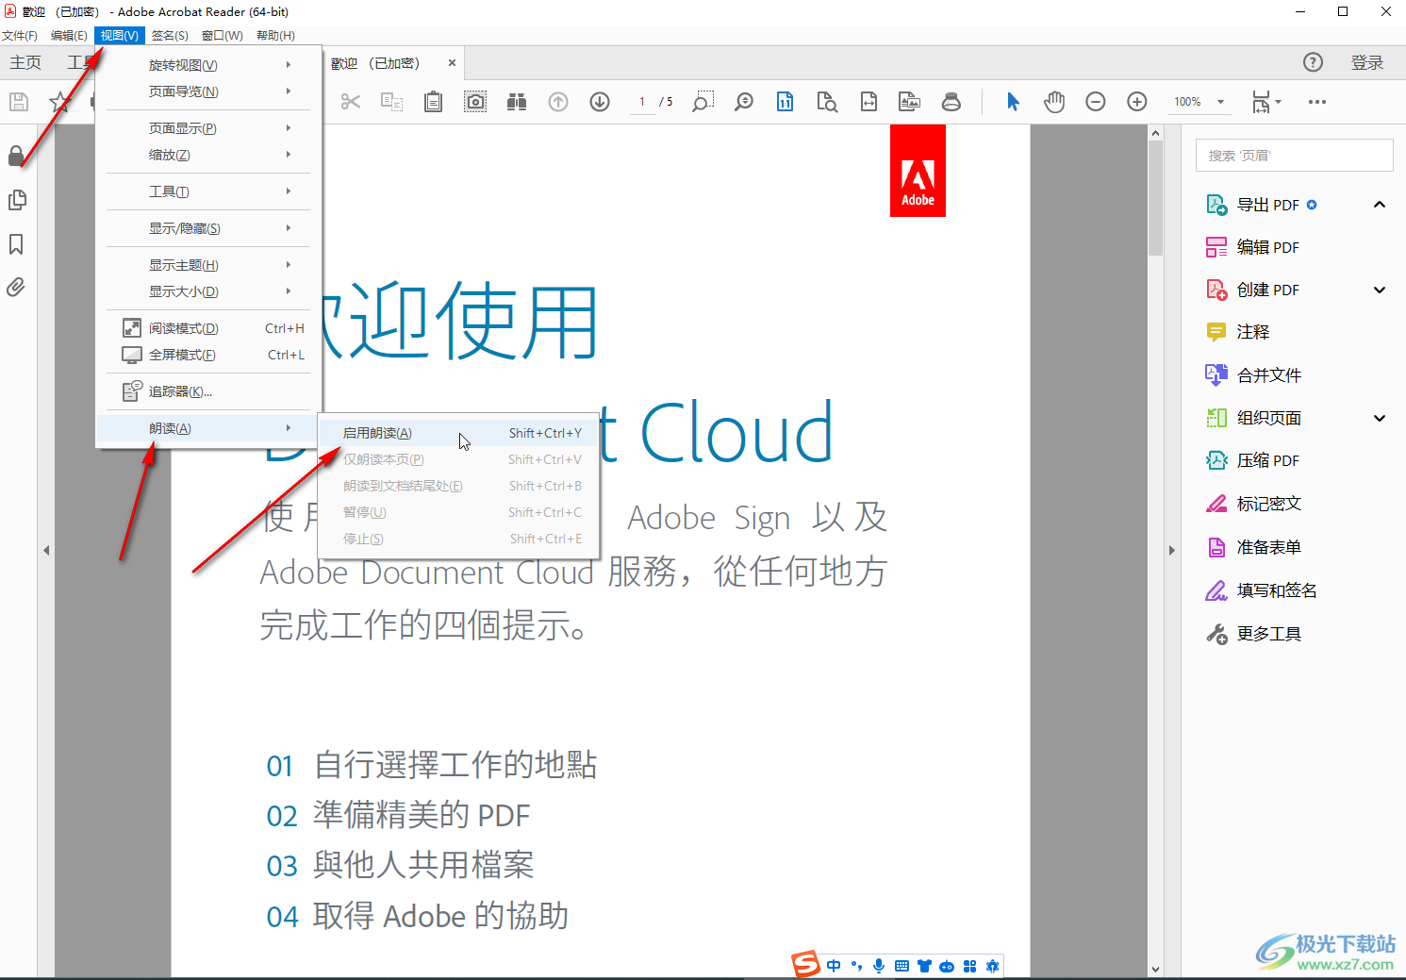The height and width of the screenshot is (980, 1406).
Task: Select 阅读模式 menu entry
Action: (208, 328)
